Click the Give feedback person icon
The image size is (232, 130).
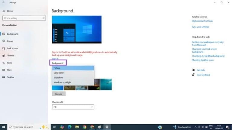click(193, 75)
